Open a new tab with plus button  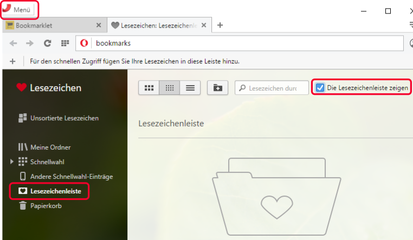(220, 25)
